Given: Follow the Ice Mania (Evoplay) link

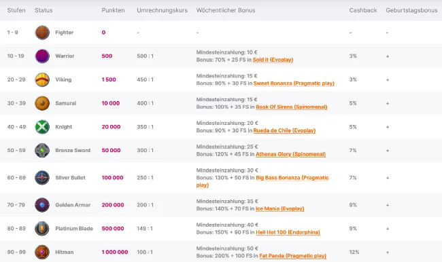Looking at the screenshot, I should pyautogui.click(x=280, y=209).
